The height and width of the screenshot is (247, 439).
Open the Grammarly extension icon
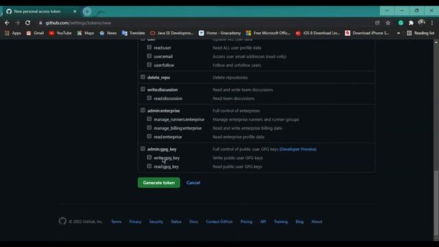[x=401, y=23]
